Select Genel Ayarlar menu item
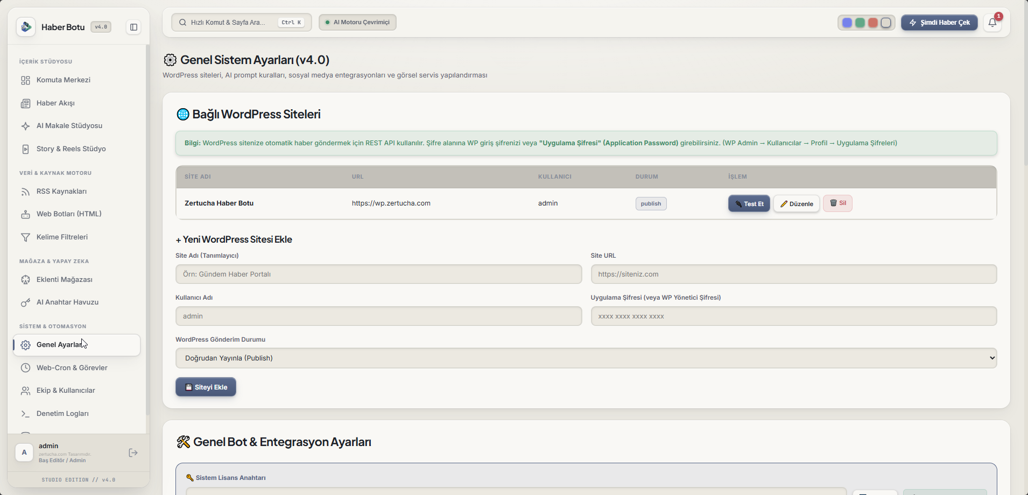Viewport: 1028px width, 495px height. point(76,345)
